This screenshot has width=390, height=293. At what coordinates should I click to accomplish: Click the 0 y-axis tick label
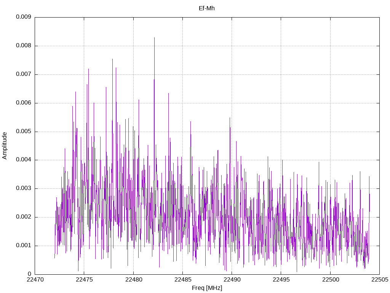[x=29, y=274]
